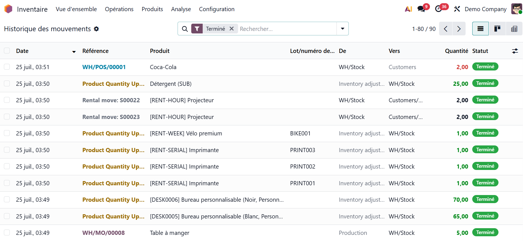Click the search magnifier icon
The image size is (523, 241).
tap(185, 29)
